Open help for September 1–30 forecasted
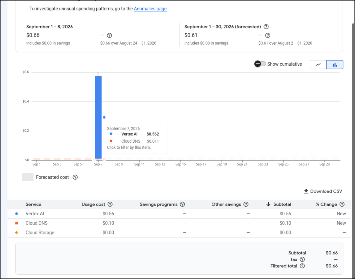Screen dimensions: 355x279 [x=266, y=27]
